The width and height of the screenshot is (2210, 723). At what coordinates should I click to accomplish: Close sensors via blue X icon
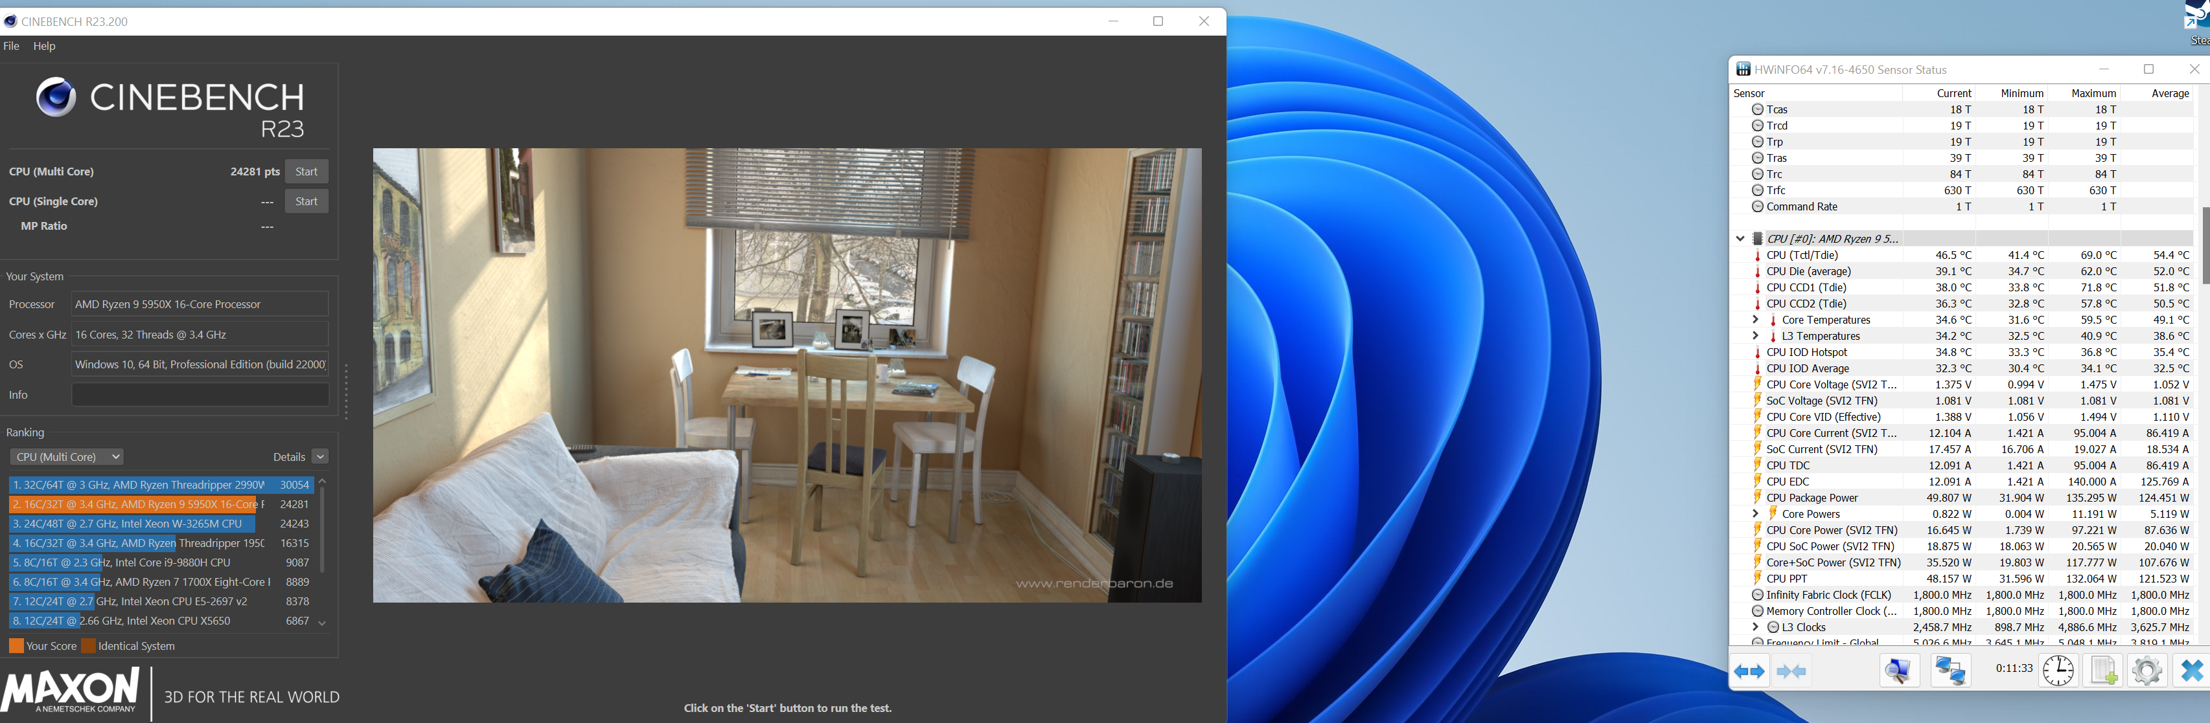coord(2191,671)
